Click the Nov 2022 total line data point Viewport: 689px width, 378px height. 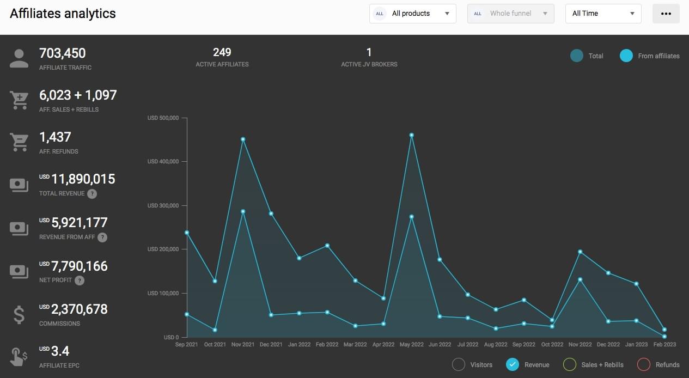[580, 252]
